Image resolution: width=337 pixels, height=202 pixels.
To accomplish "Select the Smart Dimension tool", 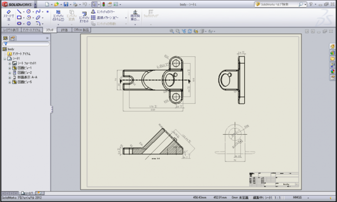I will click(x=9, y=15).
